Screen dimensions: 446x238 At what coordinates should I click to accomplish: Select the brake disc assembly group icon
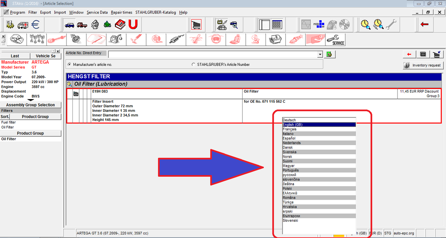(x=156, y=40)
